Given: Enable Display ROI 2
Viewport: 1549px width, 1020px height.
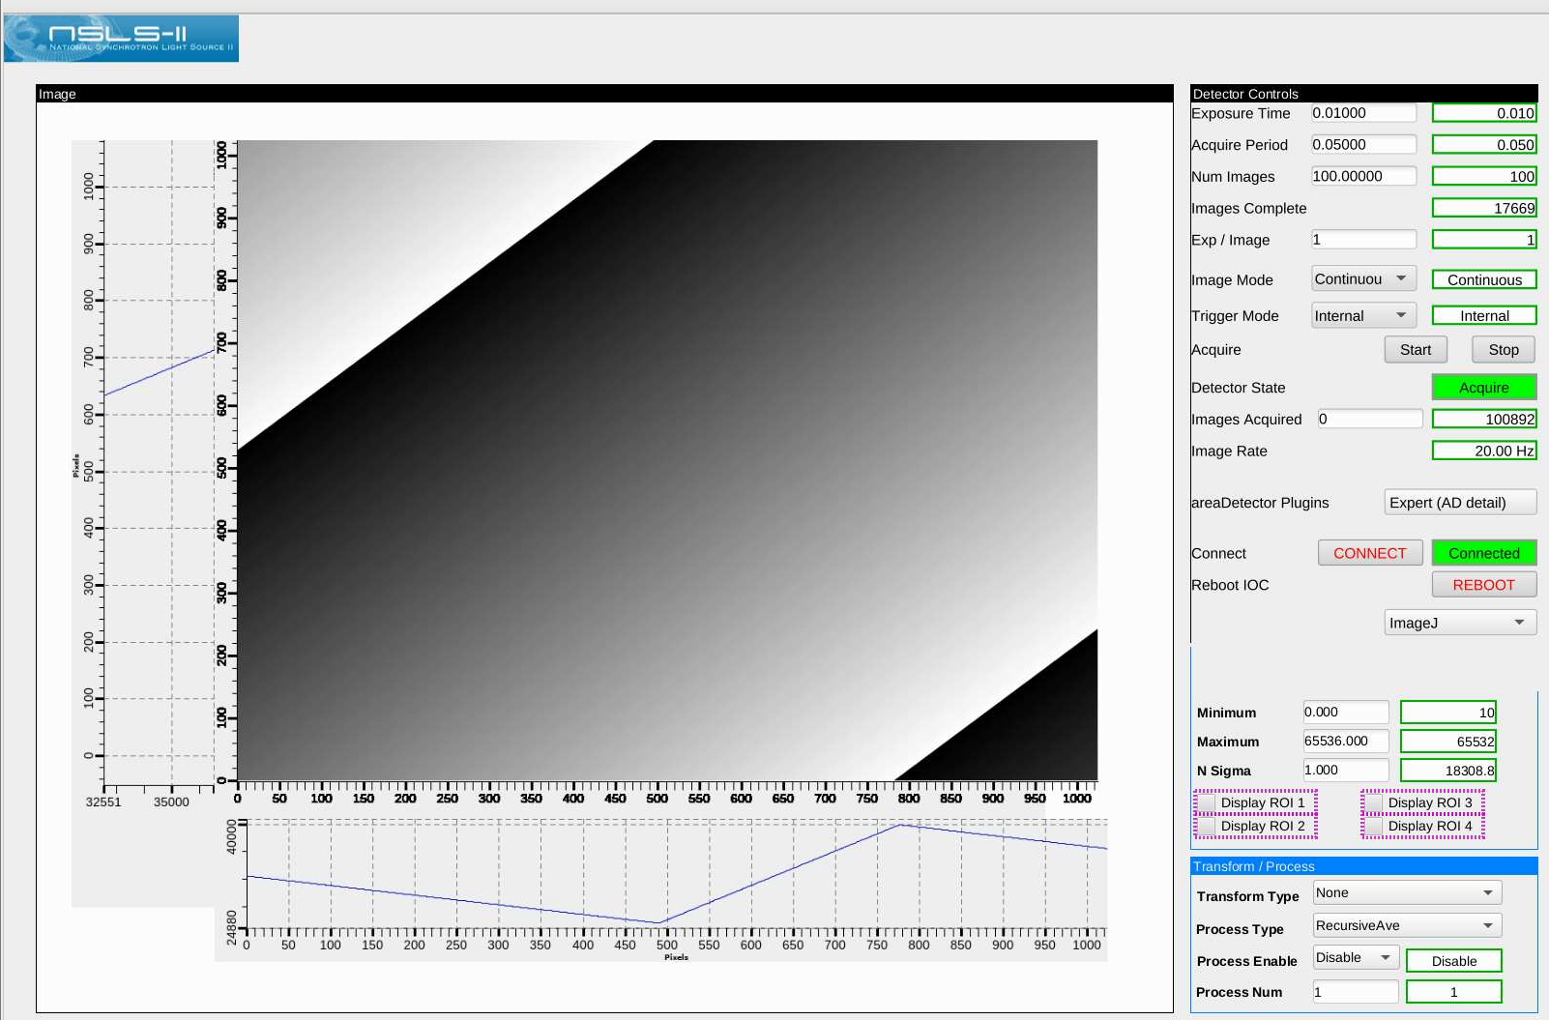Looking at the screenshot, I should (x=1207, y=826).
